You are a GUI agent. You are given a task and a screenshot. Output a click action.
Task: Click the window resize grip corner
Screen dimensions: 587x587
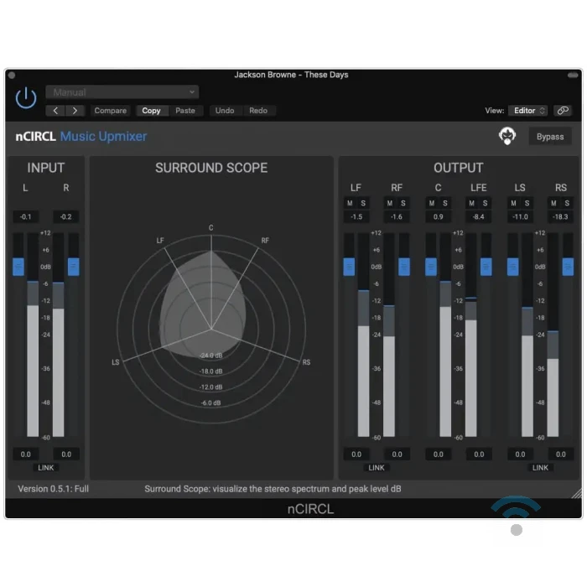[x=577, y=493]
